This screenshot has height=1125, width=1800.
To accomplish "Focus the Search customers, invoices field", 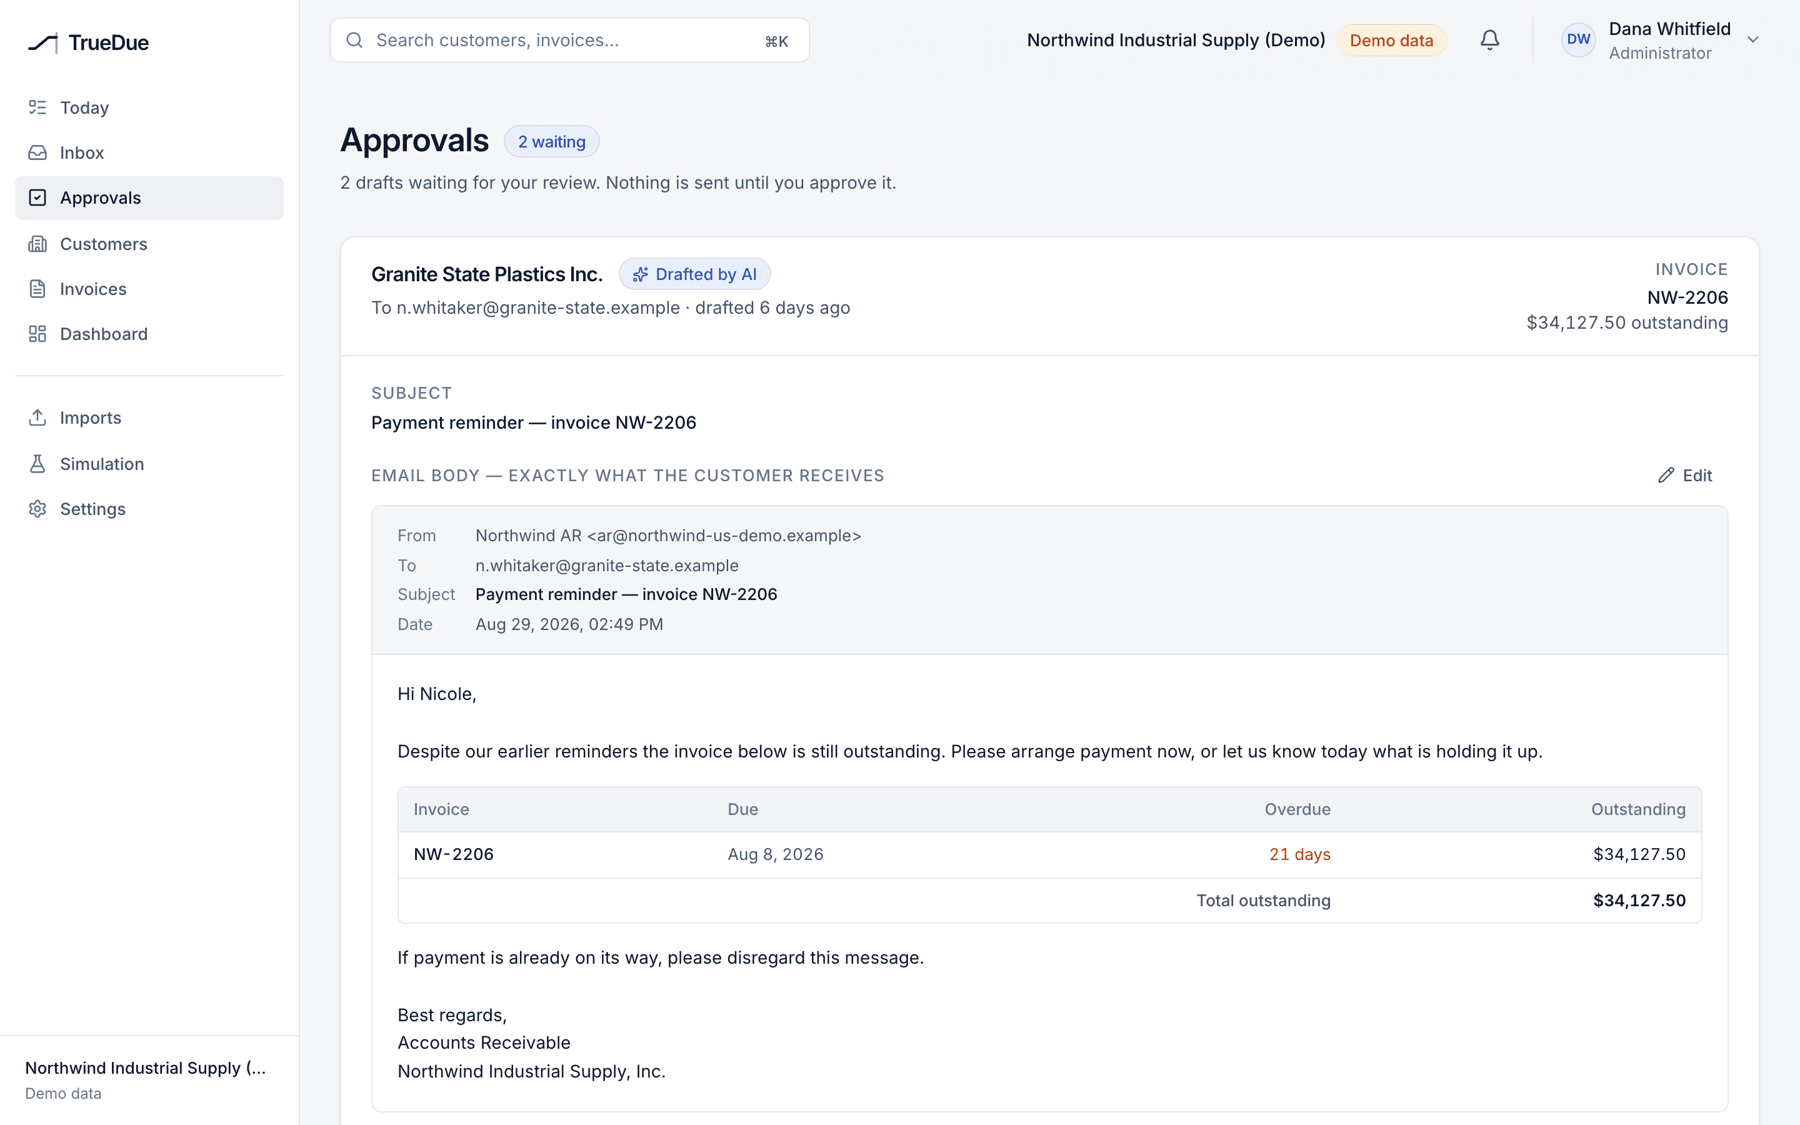I will coord(569,40).
